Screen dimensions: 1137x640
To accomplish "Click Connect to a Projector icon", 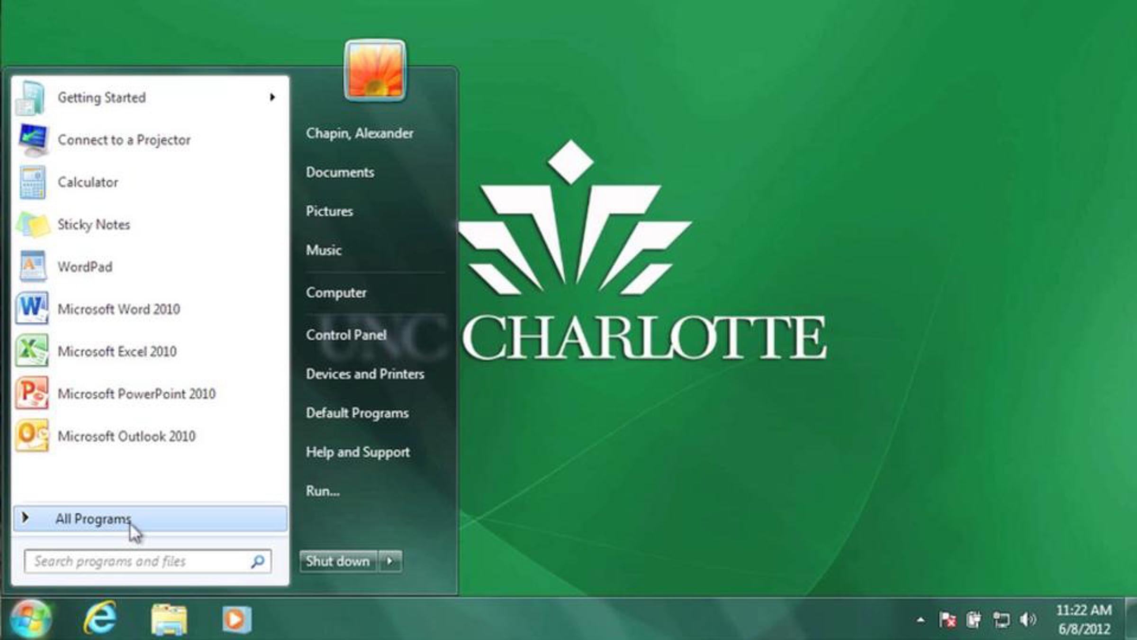I will coord(31,140).
